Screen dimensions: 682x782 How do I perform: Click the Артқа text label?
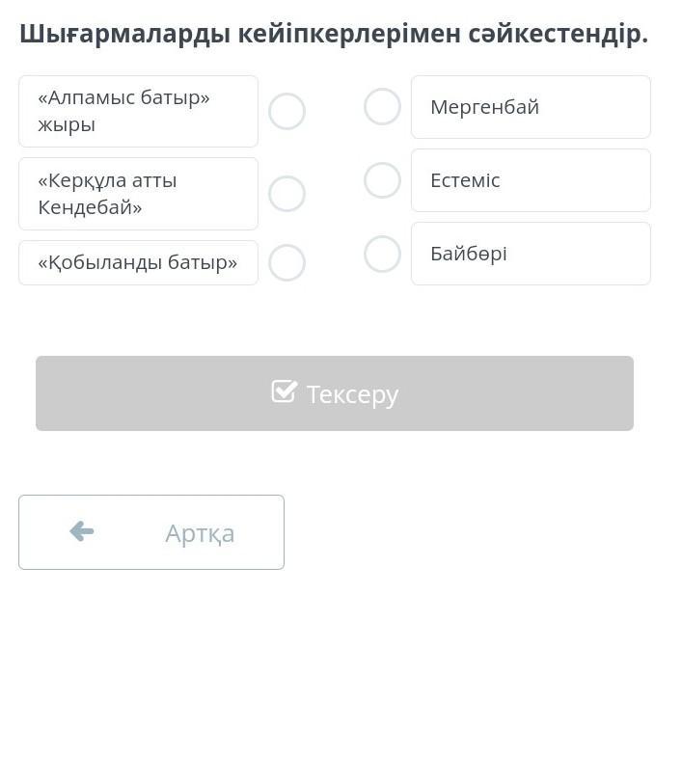[x=200, y=533]
